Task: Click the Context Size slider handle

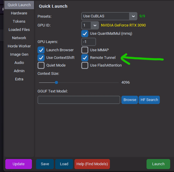Action: coord(56,82)
